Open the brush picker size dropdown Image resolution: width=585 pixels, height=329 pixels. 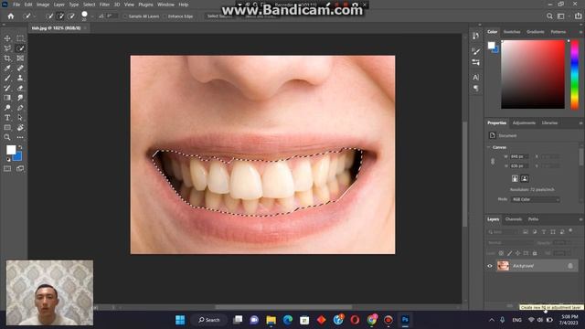click(x=92, y=16)
